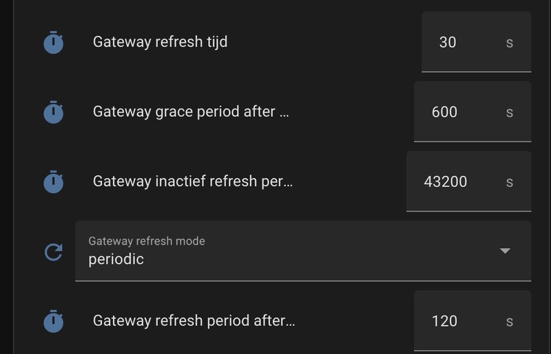Expand the dropdown arrow of Gateway refresh mode
Image resolution: width=551 pixels, height=354 pixels.
(505, 251)
